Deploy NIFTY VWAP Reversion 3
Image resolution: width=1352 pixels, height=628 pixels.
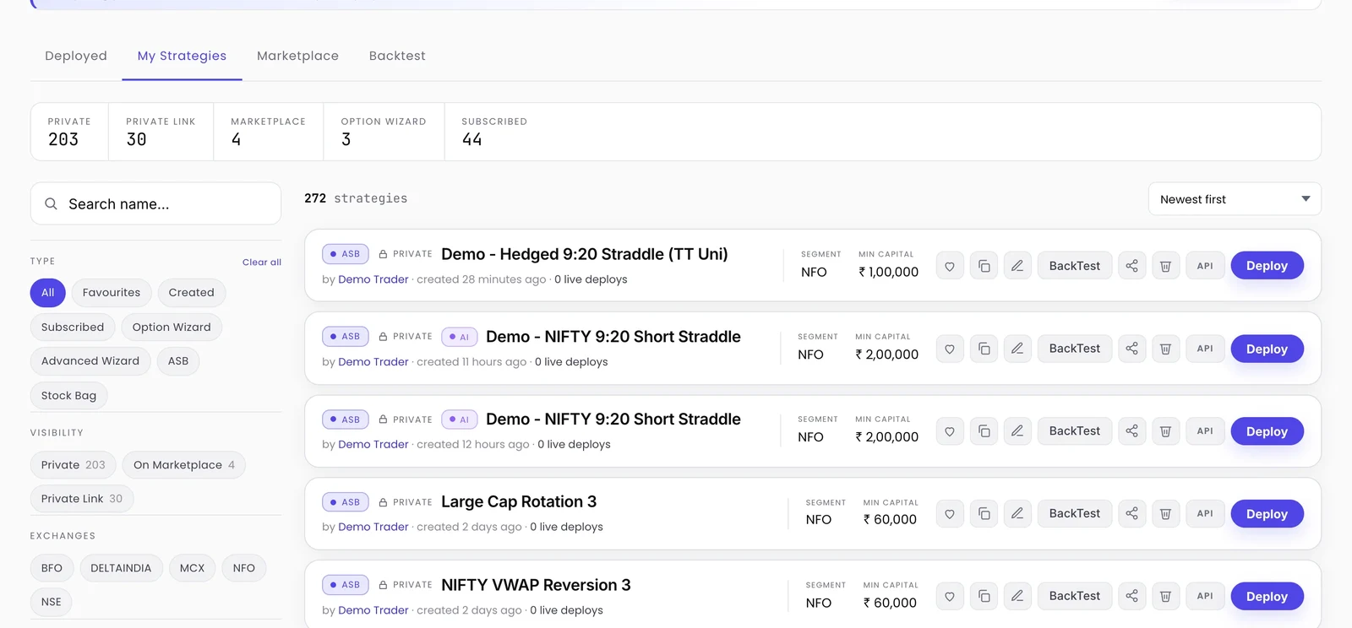tap(1267, 596)
